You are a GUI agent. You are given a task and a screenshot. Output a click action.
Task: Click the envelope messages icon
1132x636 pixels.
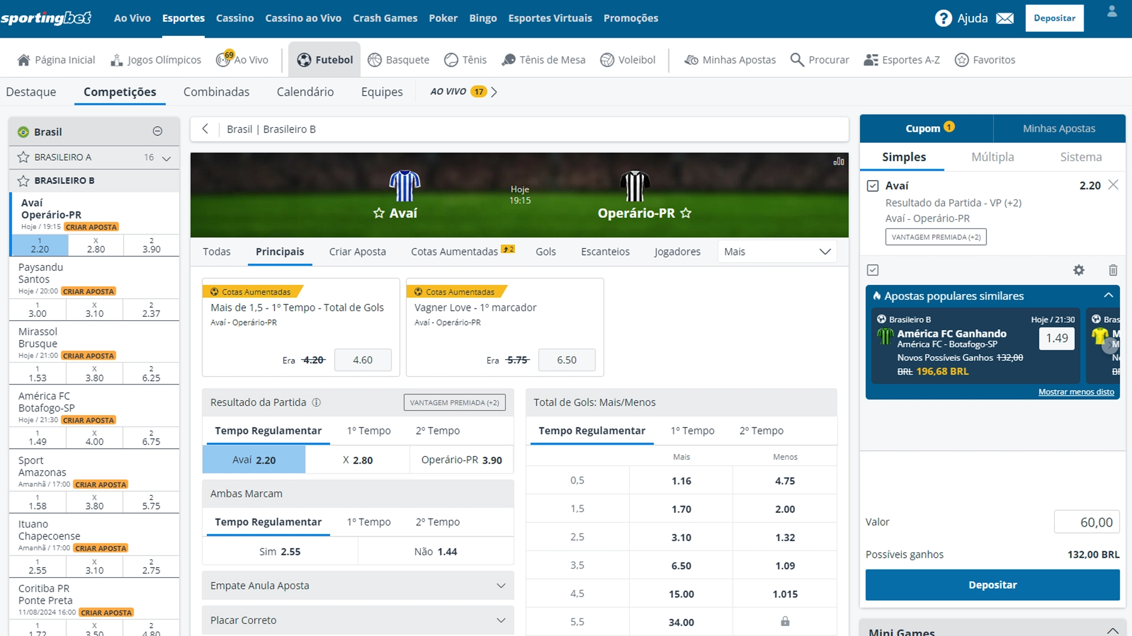click(1005, 18)
